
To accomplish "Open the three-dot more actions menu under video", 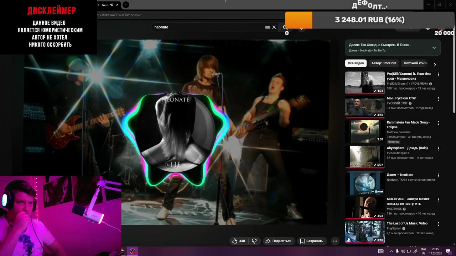I will (335, 241).
